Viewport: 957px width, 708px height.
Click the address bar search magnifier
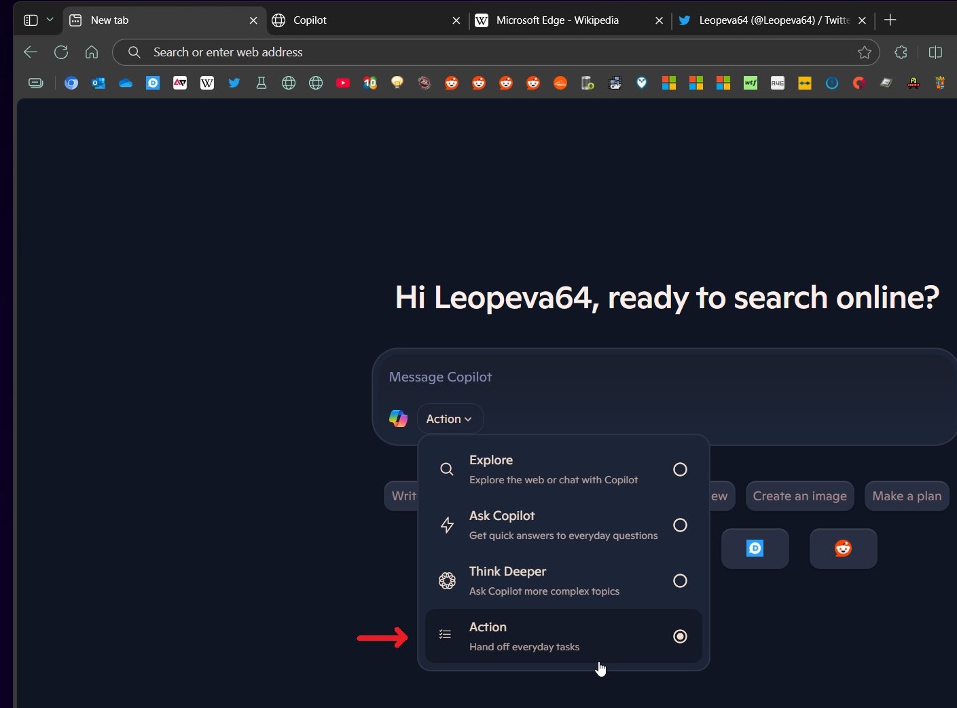point(134,52)
